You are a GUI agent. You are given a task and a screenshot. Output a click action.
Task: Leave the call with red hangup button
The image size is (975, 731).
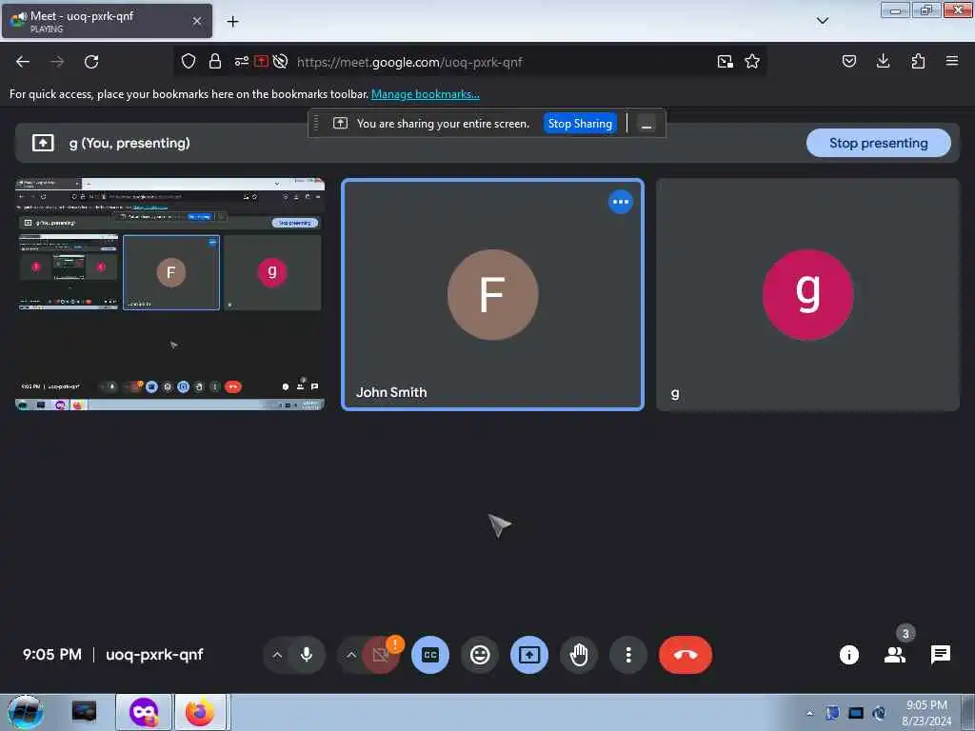686,655
